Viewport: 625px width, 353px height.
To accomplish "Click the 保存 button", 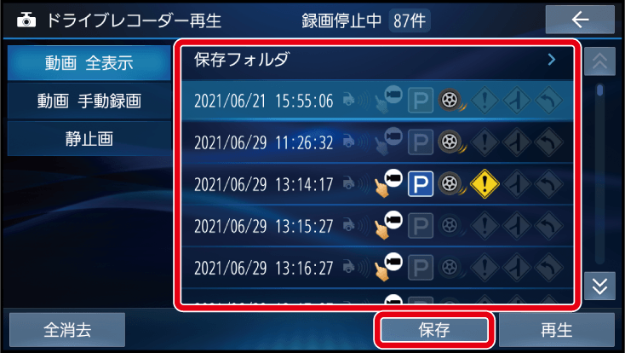I will pos(434,330).
